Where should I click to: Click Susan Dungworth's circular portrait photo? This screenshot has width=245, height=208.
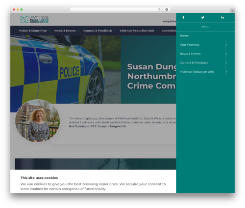pyautogui.click(x=37, y=120)
